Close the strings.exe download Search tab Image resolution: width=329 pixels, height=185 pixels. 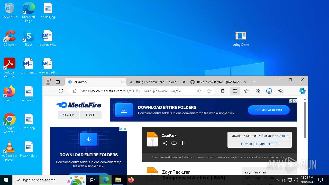184,82
